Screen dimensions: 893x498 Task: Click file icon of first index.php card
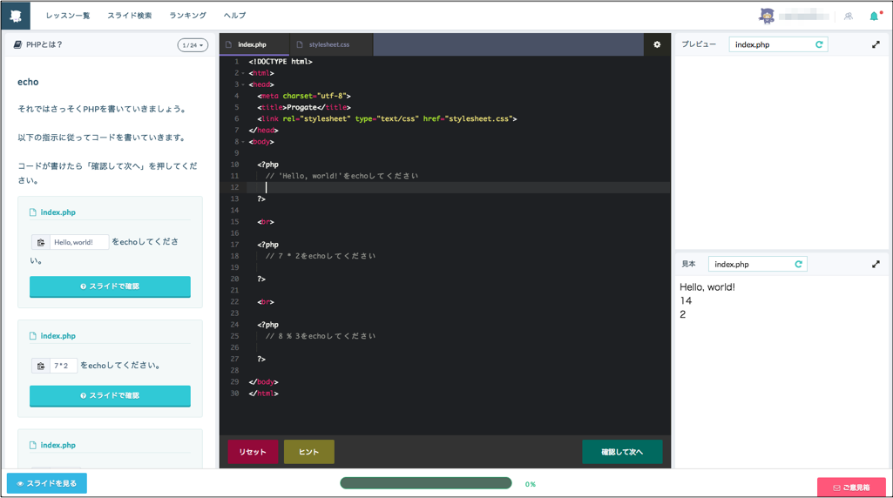(33, 212)
